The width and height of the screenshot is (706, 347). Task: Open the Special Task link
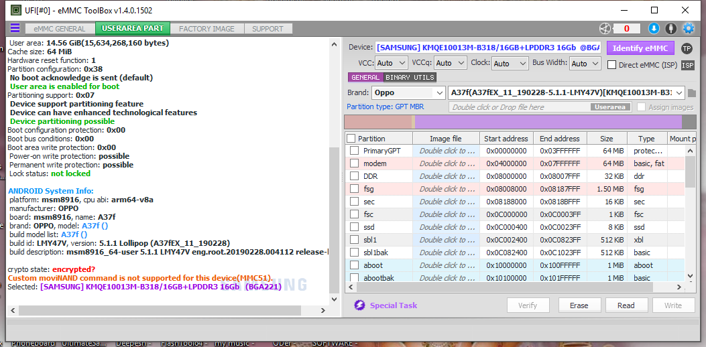click(394, 305)
